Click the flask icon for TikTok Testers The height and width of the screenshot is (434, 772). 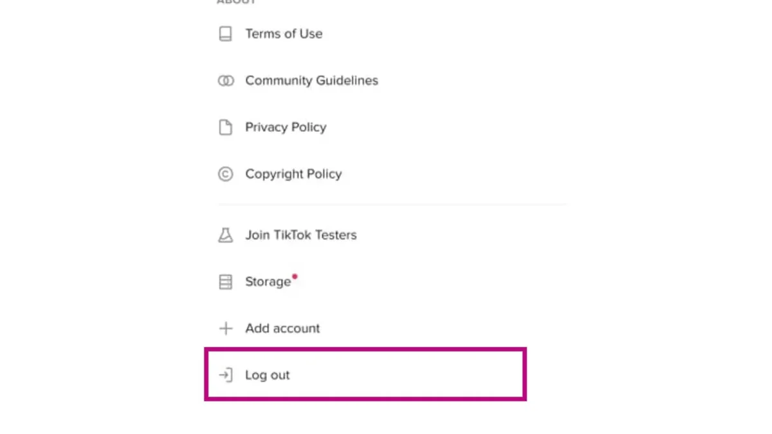pyautogui.click(x=225, y=235)
